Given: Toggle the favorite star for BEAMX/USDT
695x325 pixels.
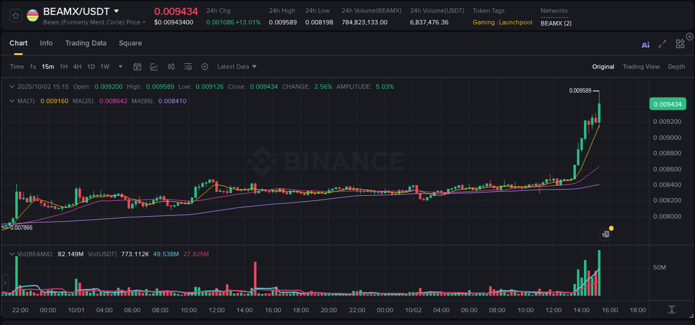Looking at the screenshot, I should 15,15.
